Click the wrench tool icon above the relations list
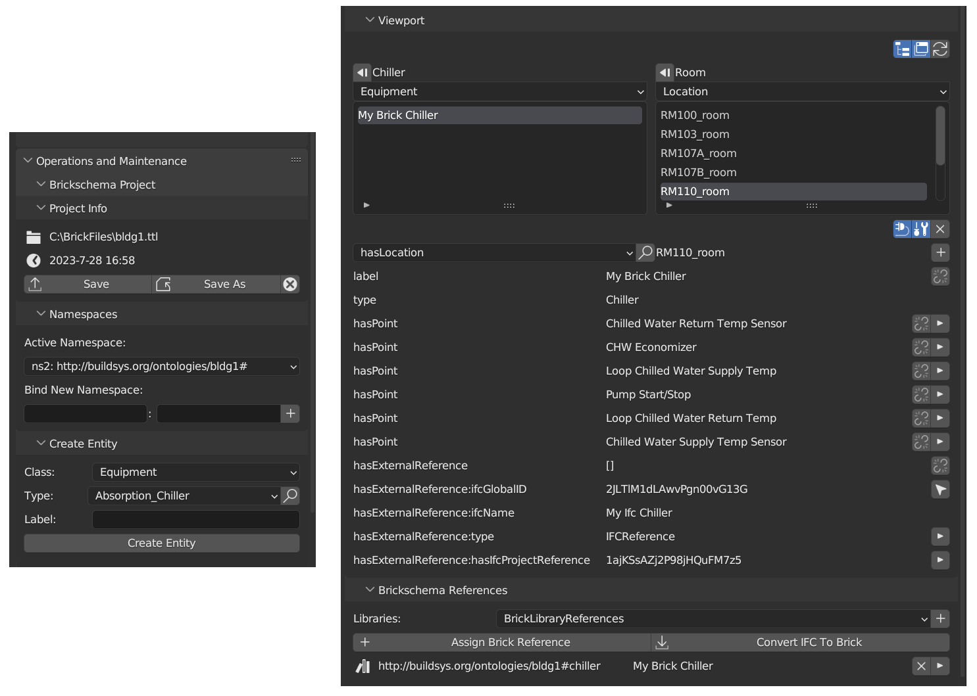Viewport: 977px width, 696px height. [x=920, y=229]
